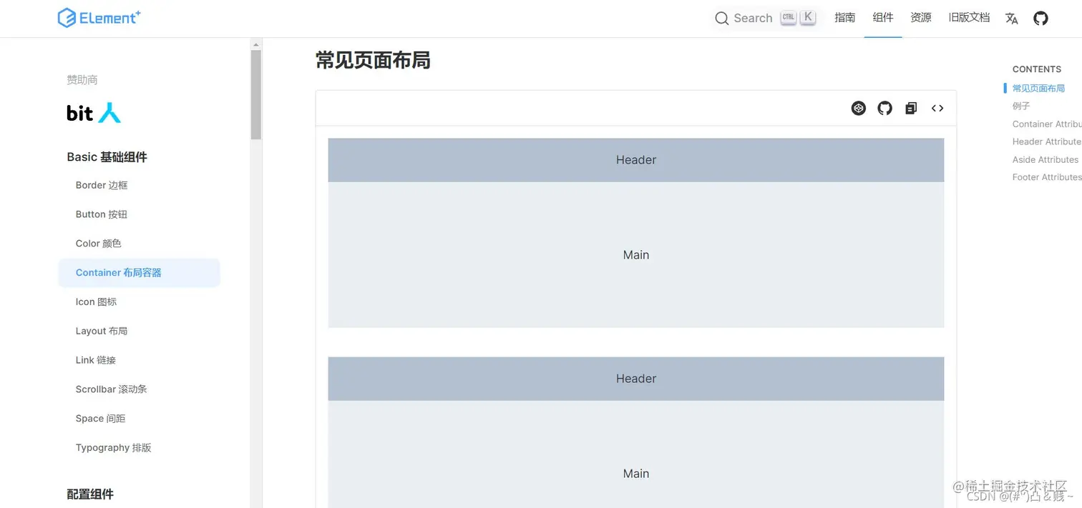Go to Layout 布局 in sidebar
This screenshot has height=508, width=1082.
point(102,332)
